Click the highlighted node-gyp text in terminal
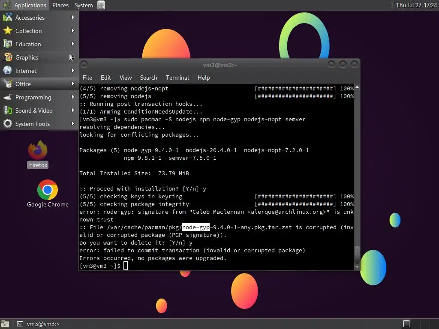Viewport: 439px width, 329px height. point(195,227)
